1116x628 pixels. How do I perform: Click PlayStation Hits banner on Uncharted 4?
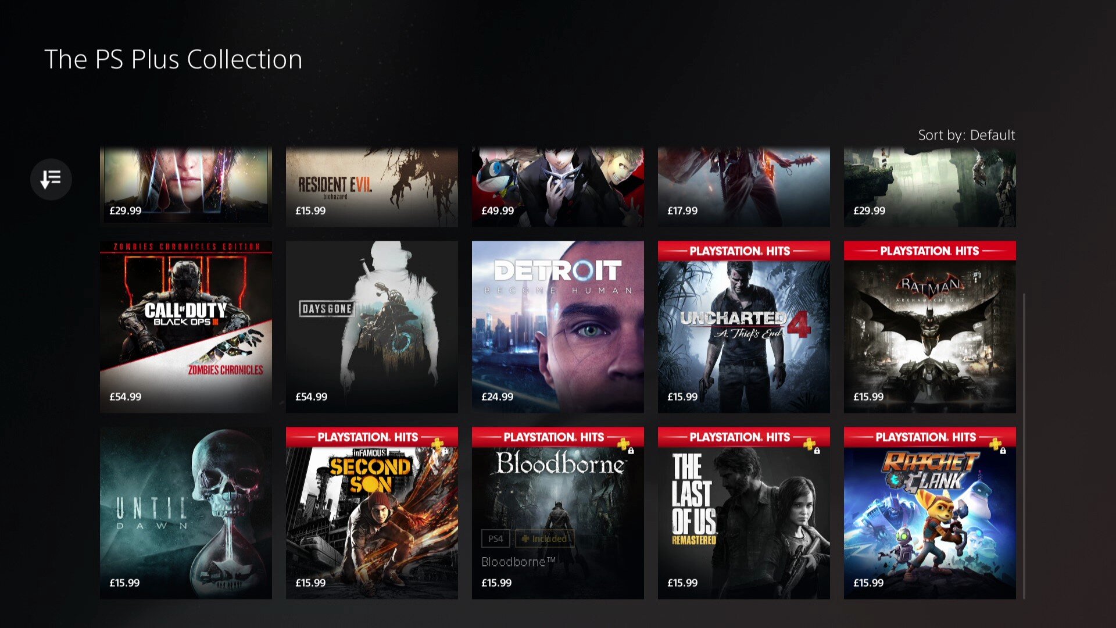coord(744,251)
